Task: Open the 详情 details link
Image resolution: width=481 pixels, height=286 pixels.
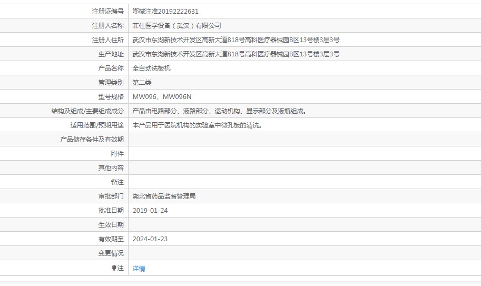Action: click(139, 268)
